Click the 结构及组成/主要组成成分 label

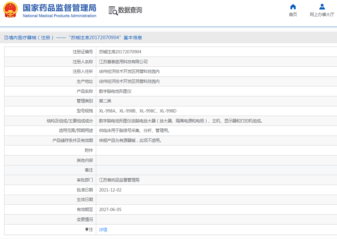tap(70, 121)
